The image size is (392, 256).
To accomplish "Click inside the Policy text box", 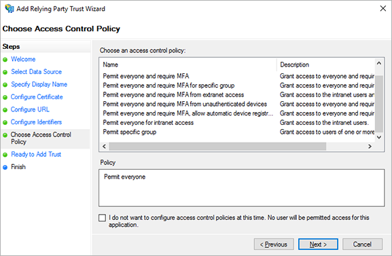I will point(241,188).
